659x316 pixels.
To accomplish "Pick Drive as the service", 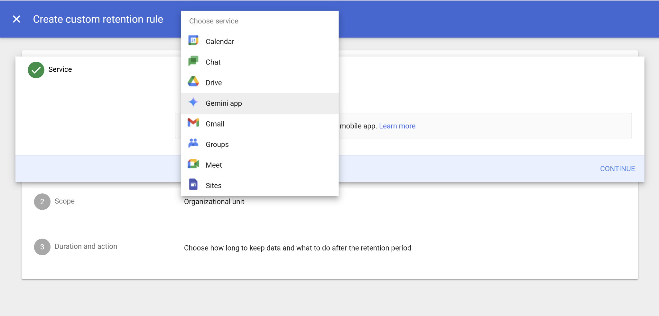I will [x=260, y=83].
